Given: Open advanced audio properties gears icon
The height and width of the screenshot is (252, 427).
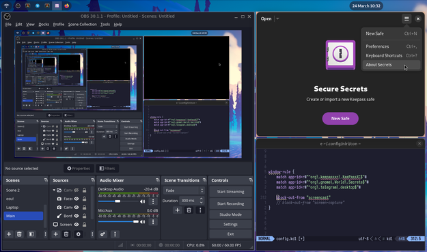Looking at the screenshot, I should click(102, 234).
